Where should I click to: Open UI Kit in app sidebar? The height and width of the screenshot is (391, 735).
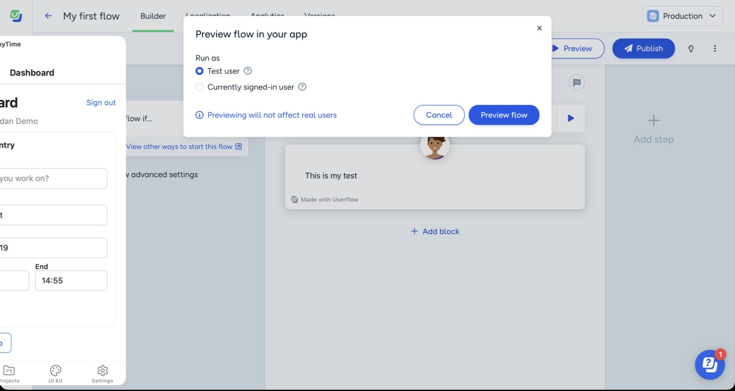(56, 374)
